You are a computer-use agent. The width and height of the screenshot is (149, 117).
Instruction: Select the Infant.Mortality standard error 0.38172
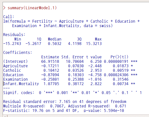click(x=76, y=84)
